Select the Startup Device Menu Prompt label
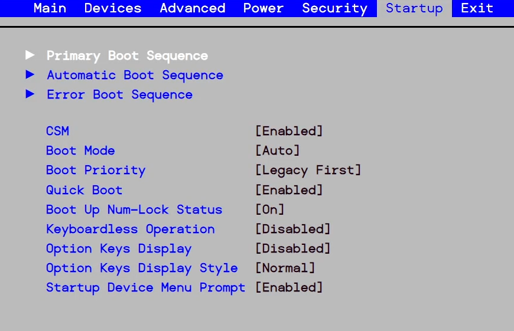 [x=145, y=287]
